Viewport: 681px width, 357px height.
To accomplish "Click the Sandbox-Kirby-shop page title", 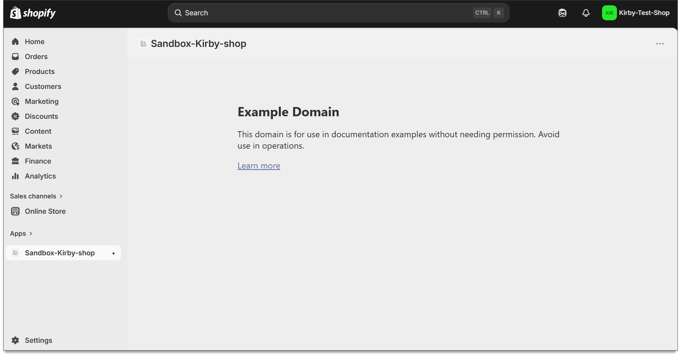I will click(199, 44).
